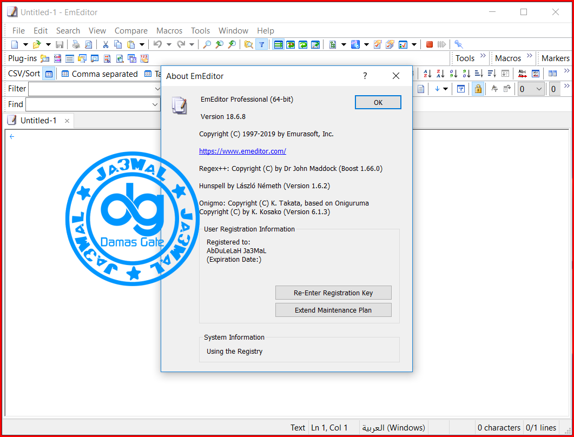The height and width of the screenshot is (437, 574).
Task: Sort numbers ascending 0 to 9 icon
Action: pyautogui.click(x=453, y=74)
